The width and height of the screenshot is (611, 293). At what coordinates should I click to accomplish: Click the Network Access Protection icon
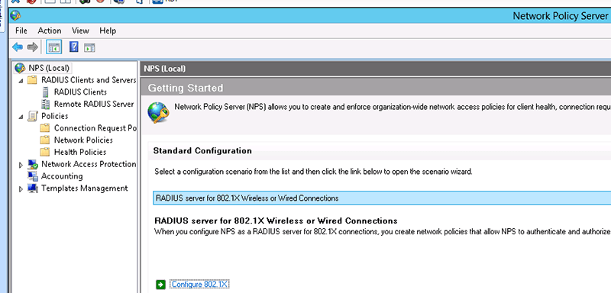click(33, 164)
